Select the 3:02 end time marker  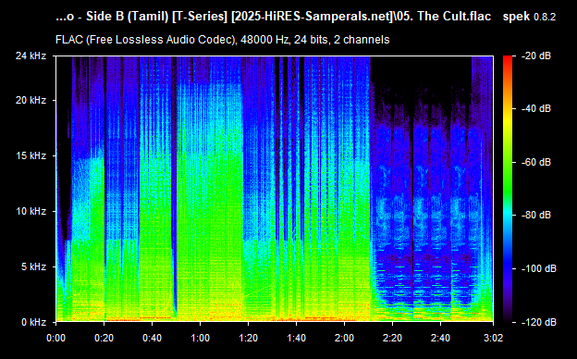point(493,338)
